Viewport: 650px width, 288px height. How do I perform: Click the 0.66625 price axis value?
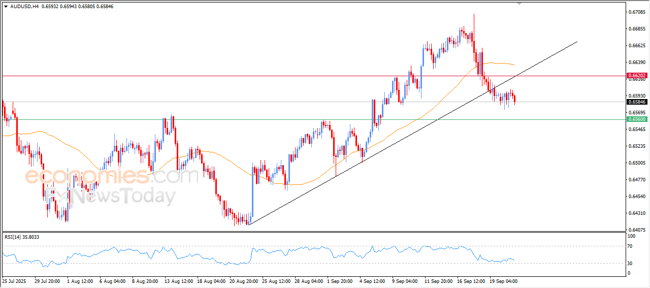[x=637, y=45]
